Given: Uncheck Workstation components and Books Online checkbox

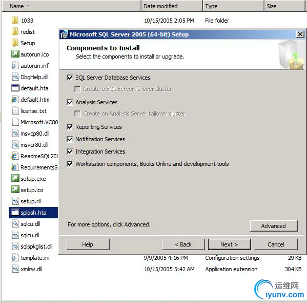Looking at the screenshot, I should click(70, 164).
